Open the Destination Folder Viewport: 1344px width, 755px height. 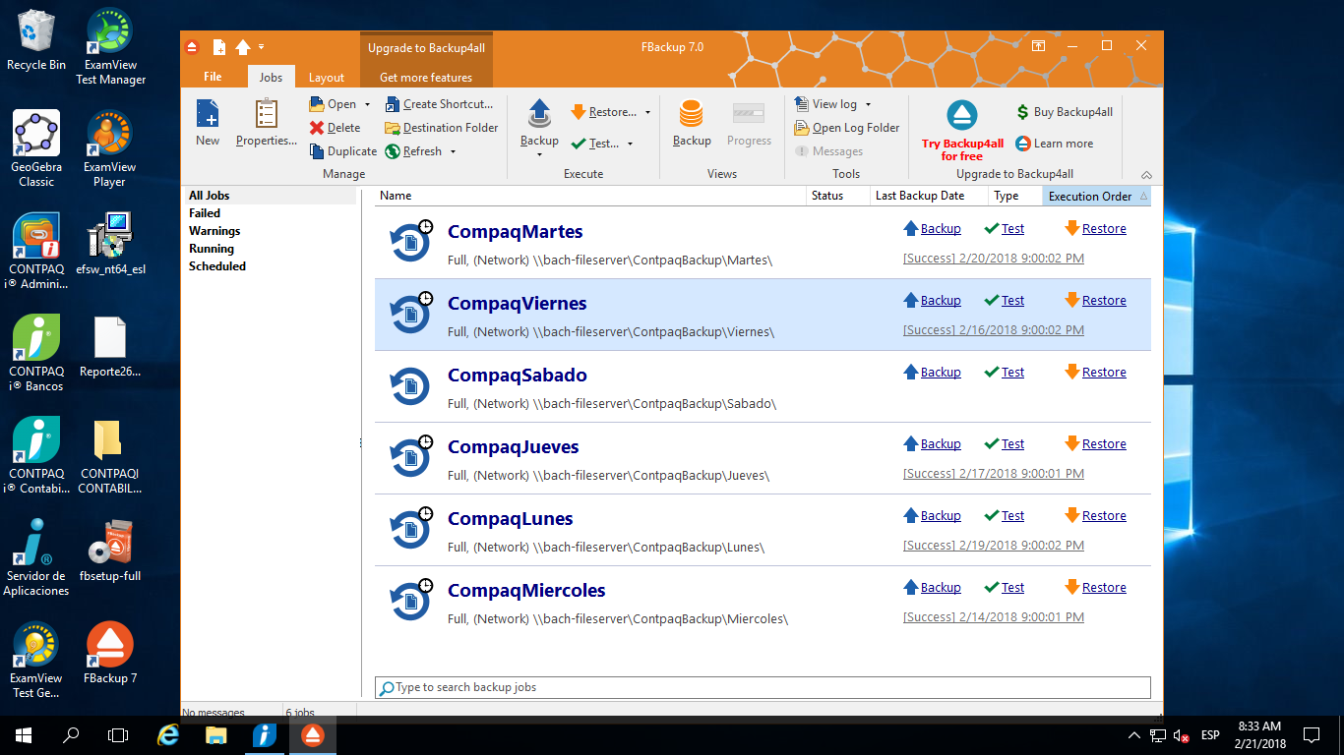tap(442, 128)
